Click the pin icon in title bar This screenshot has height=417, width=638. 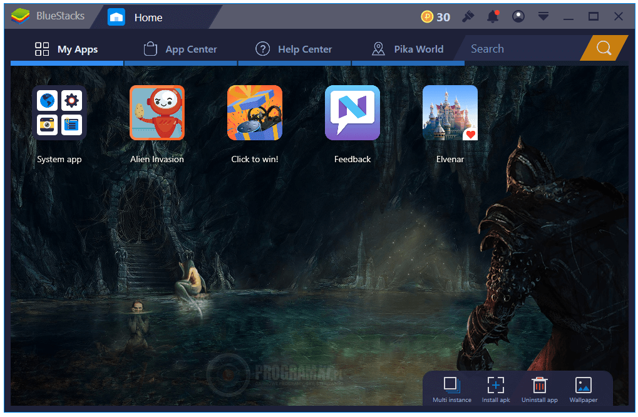pyautogui.click(x=468, y=17)
